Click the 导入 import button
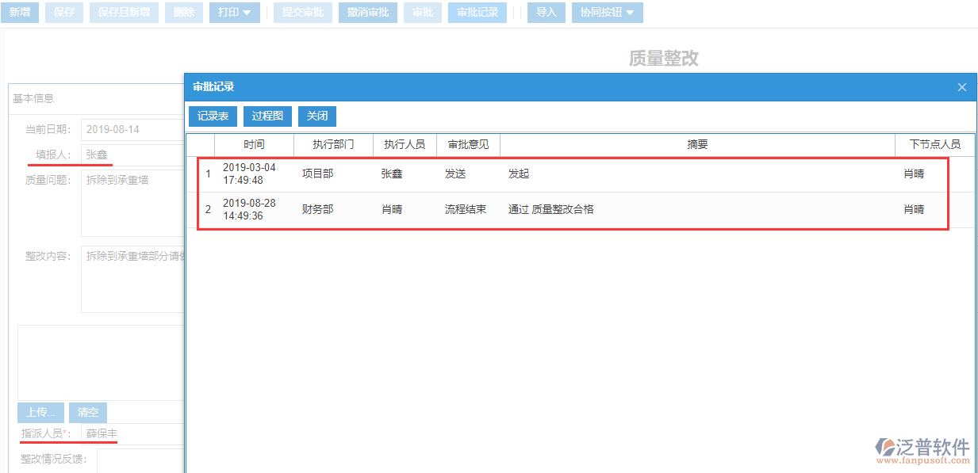978x473 pixels. point(546,12)
